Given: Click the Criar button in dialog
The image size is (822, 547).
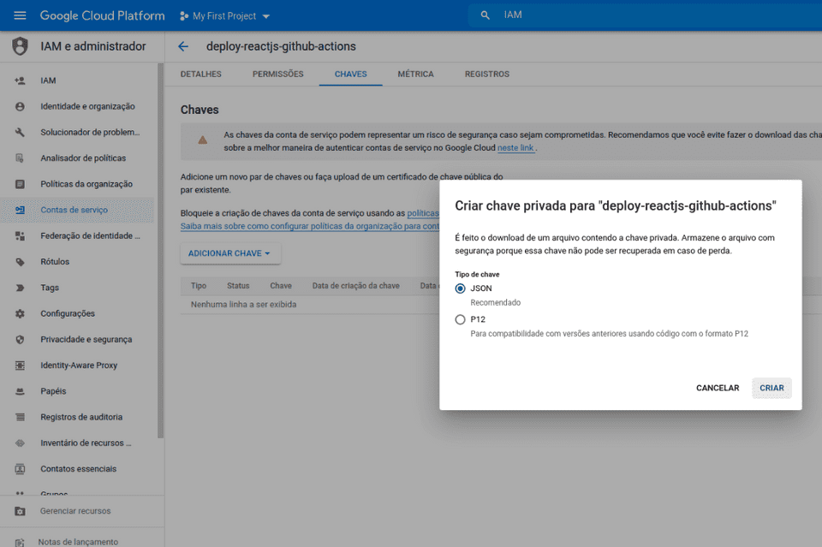Looking at the screenshot, I should click(x=771, y=388).
